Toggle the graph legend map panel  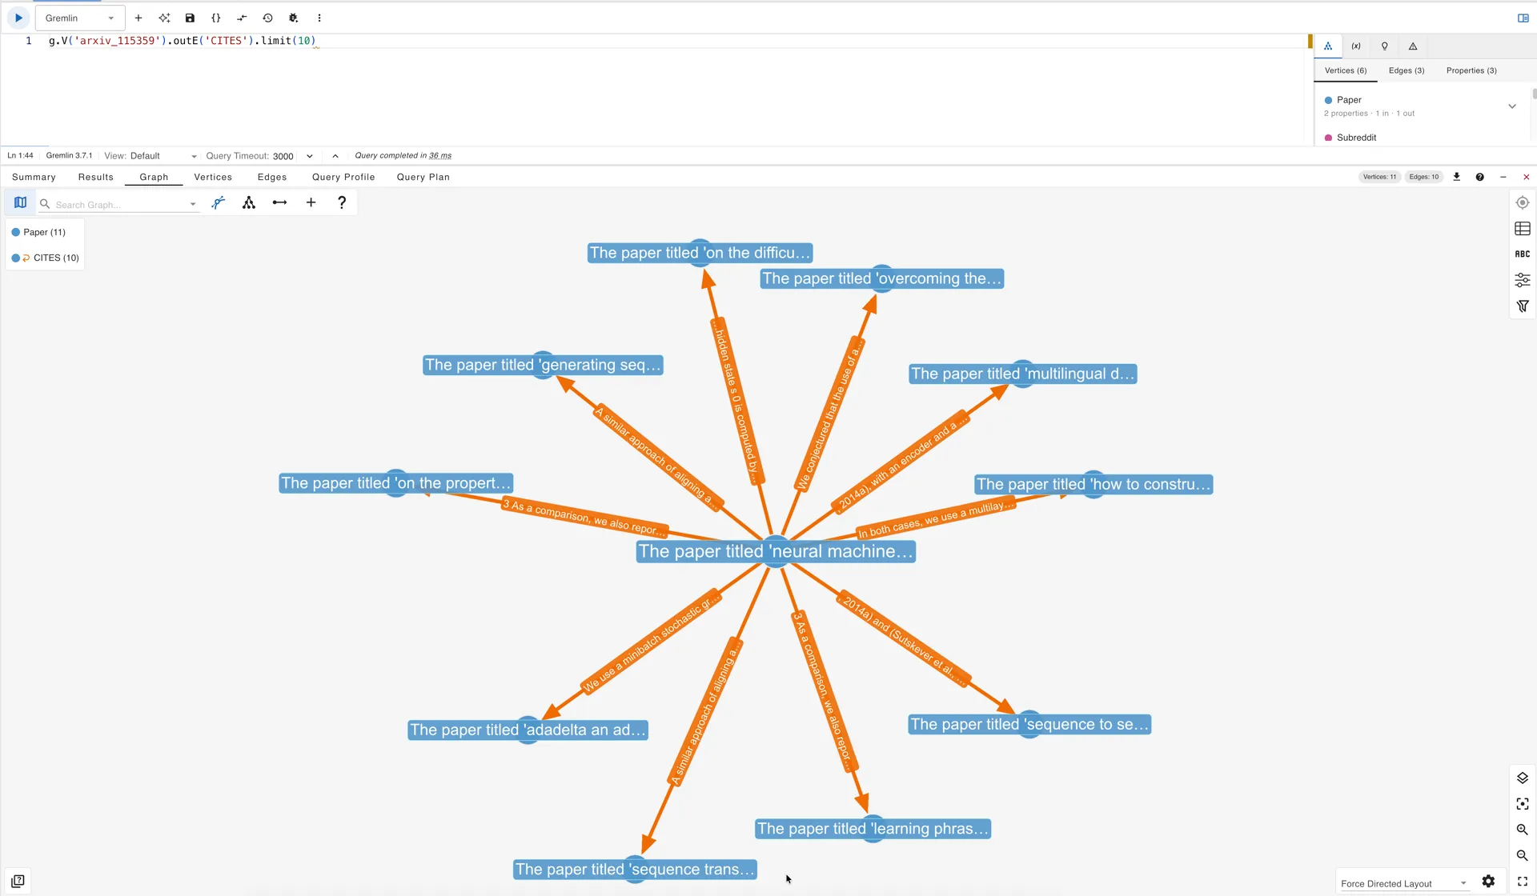pyautogui.click(x=21, y=203)
